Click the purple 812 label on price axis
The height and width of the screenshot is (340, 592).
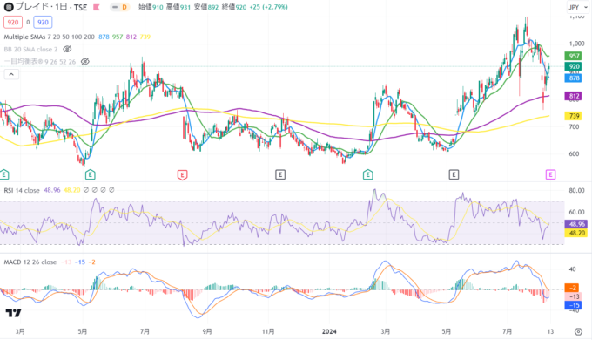pyautogui.click(x=574, y=96)
